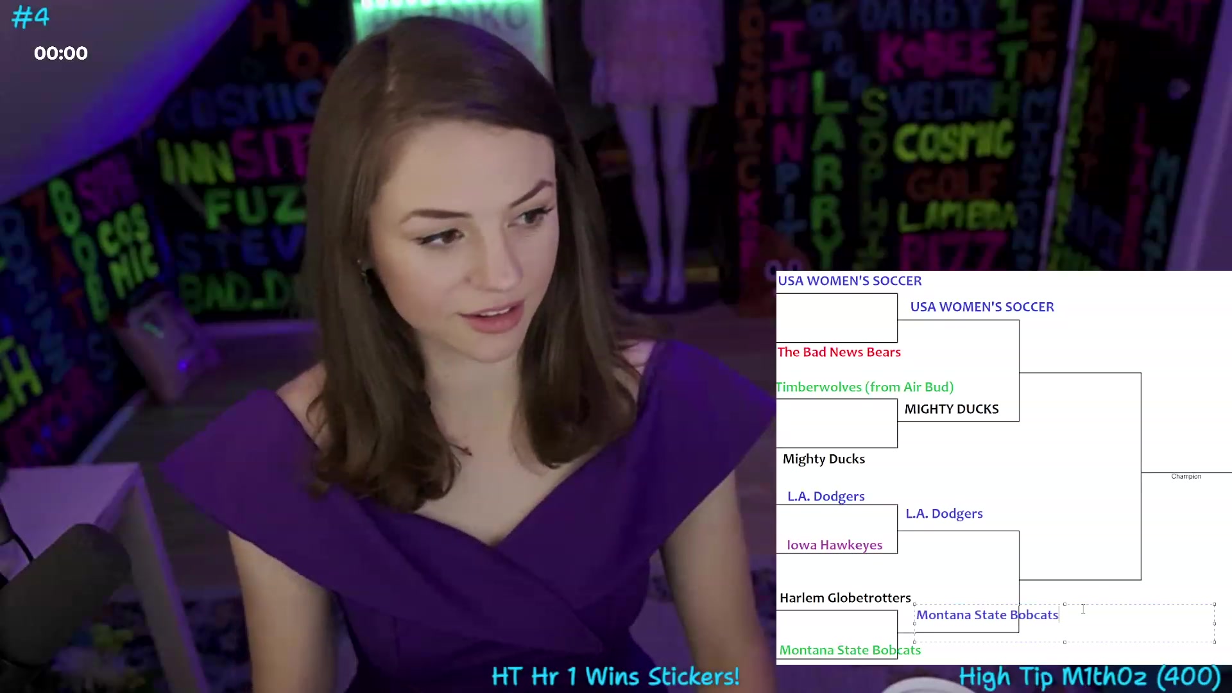The image size is (1232, 693).
Task: Click the first-round 'L.A. Dodgers' entry
Action: (826, 497)
